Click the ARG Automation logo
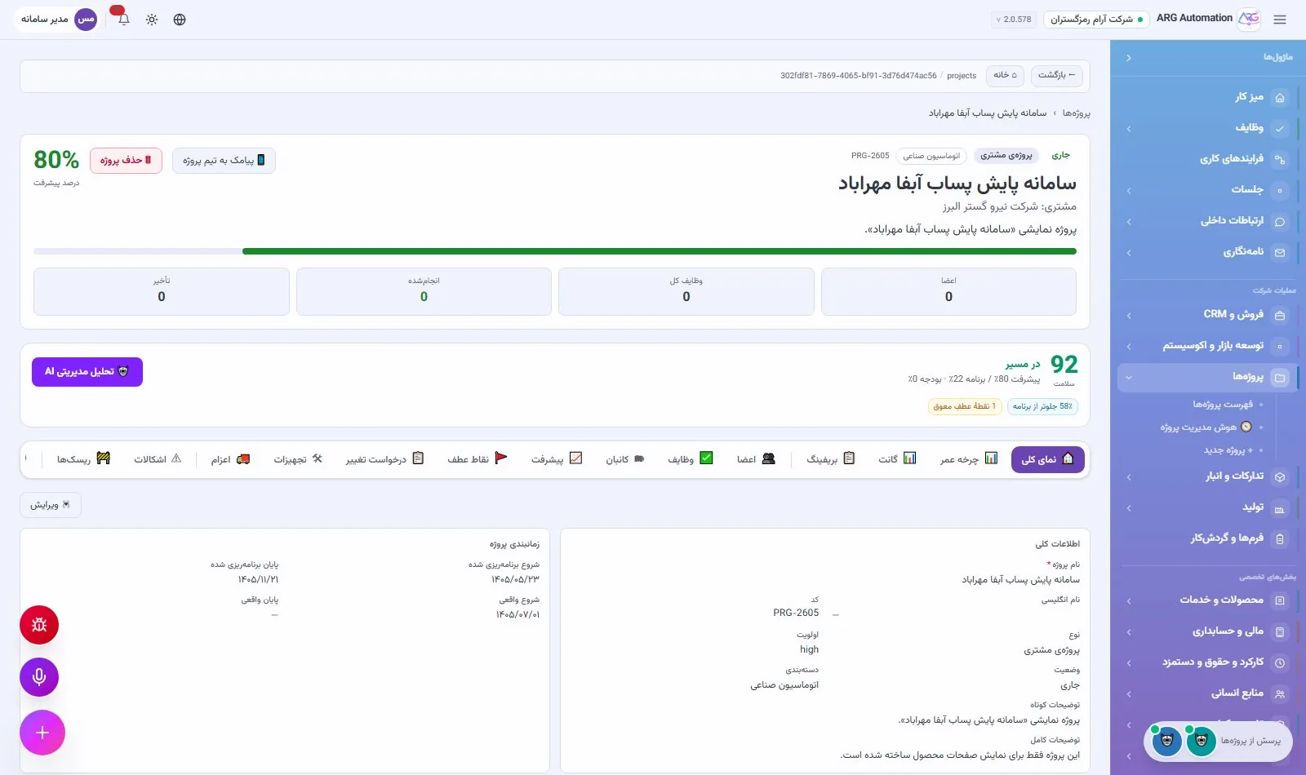 1249,19
